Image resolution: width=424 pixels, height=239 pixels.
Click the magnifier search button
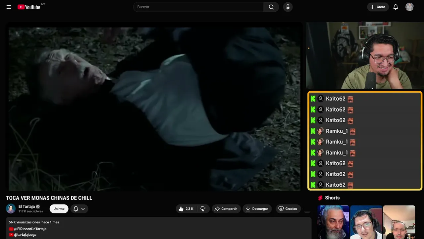tap(271, 7)
